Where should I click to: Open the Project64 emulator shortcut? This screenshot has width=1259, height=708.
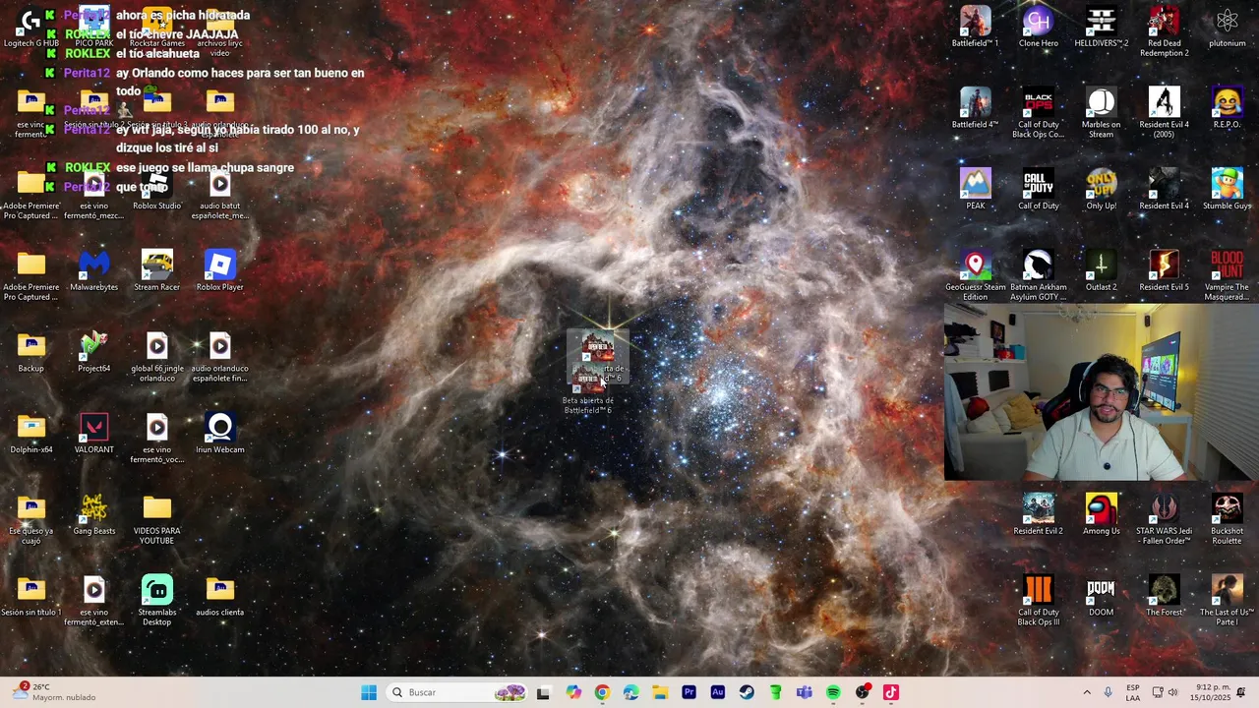point(93,352)
